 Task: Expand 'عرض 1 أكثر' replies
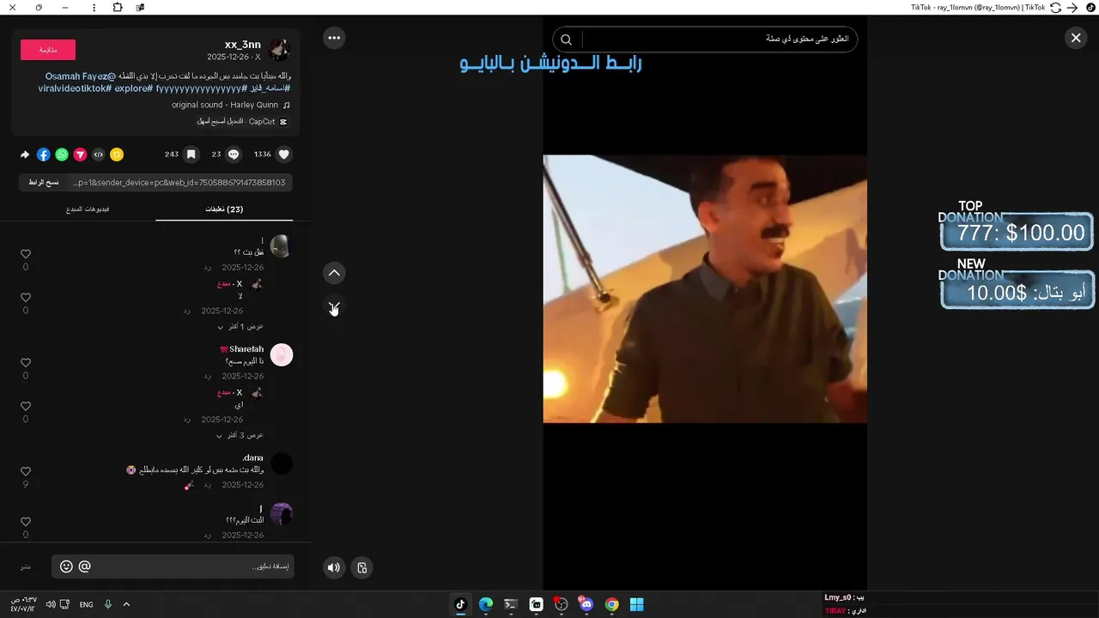[240, 327]
